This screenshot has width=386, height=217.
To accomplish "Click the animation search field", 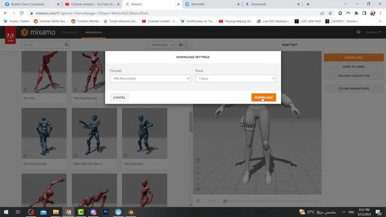I will [x=42, y=45].
